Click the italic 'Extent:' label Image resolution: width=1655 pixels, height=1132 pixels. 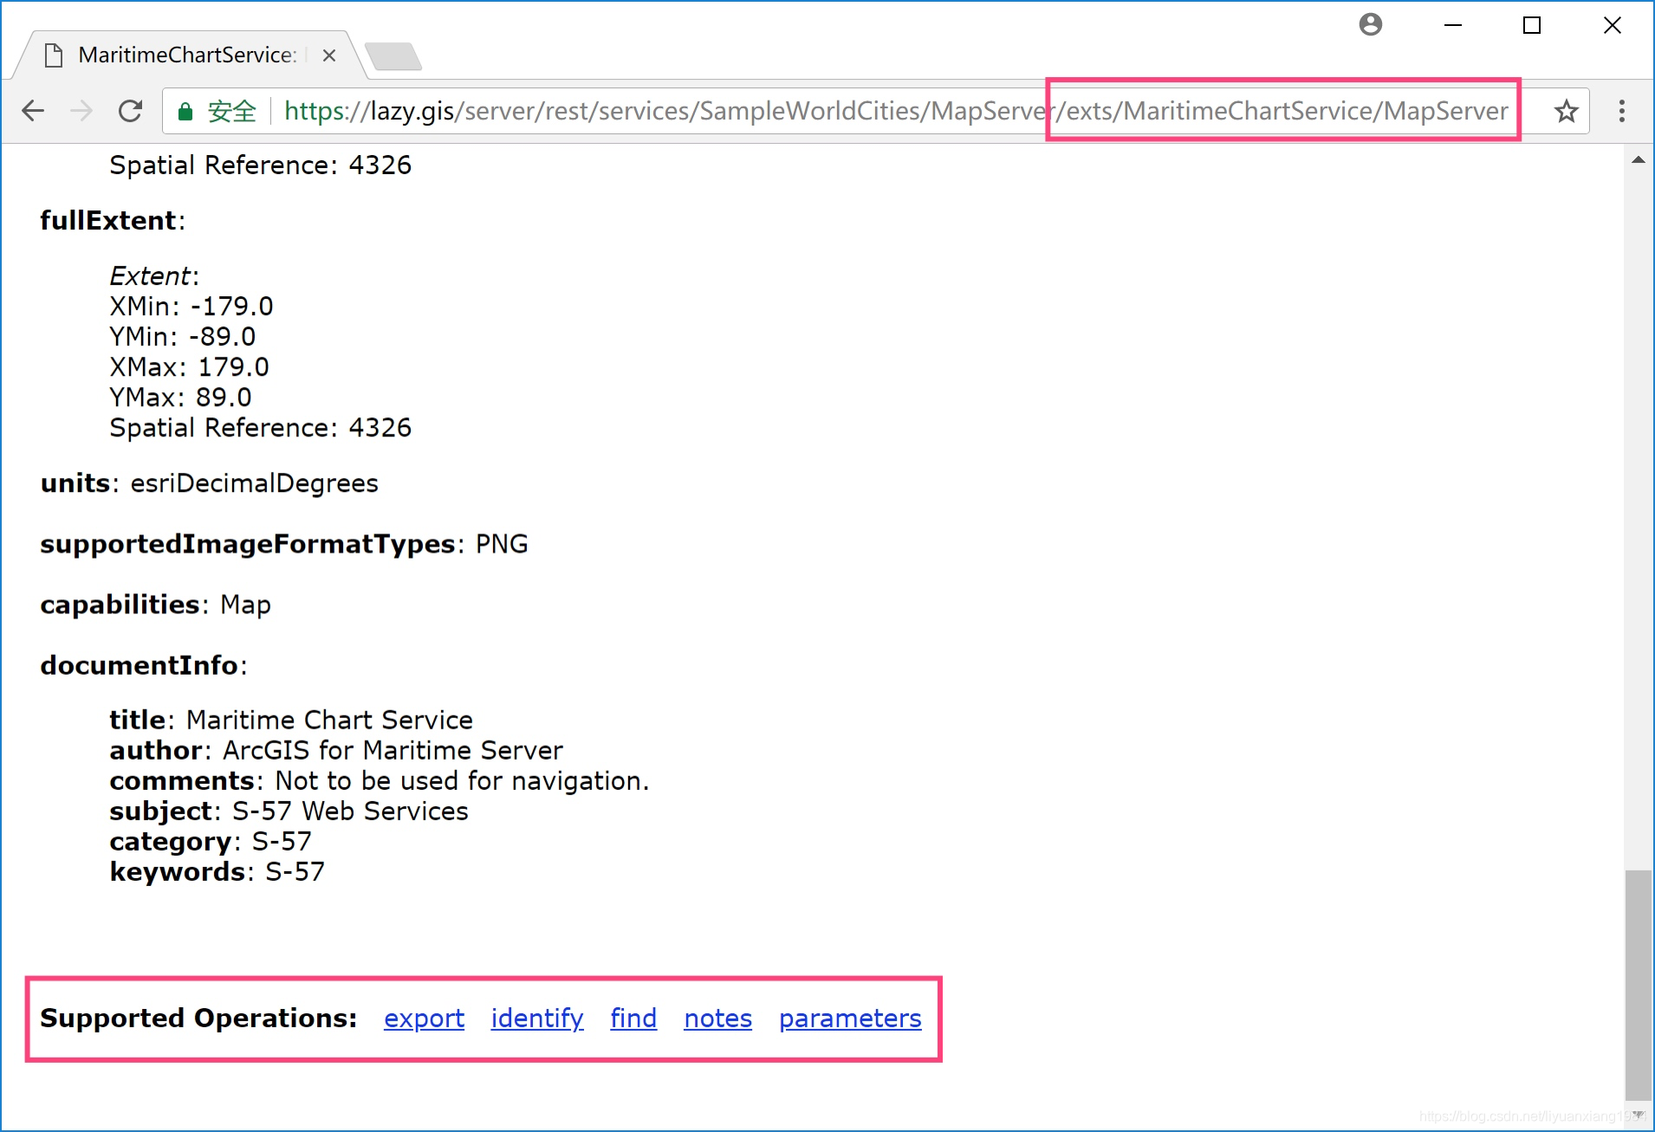click(x=154, y=276)
